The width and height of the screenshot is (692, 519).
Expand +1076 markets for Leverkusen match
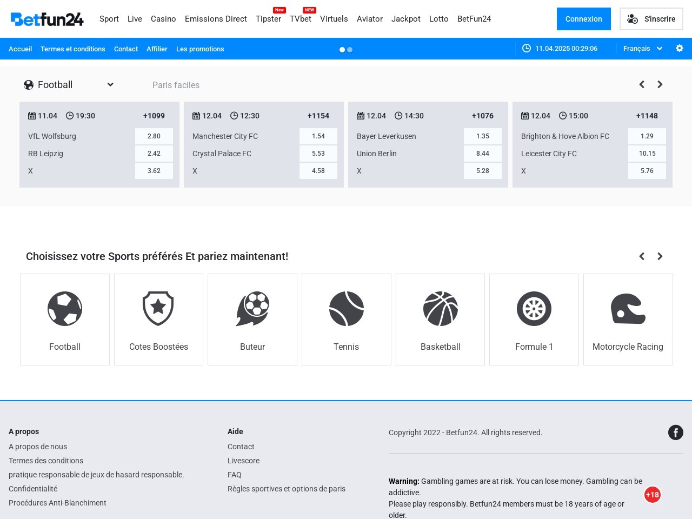tap(483, 116)
